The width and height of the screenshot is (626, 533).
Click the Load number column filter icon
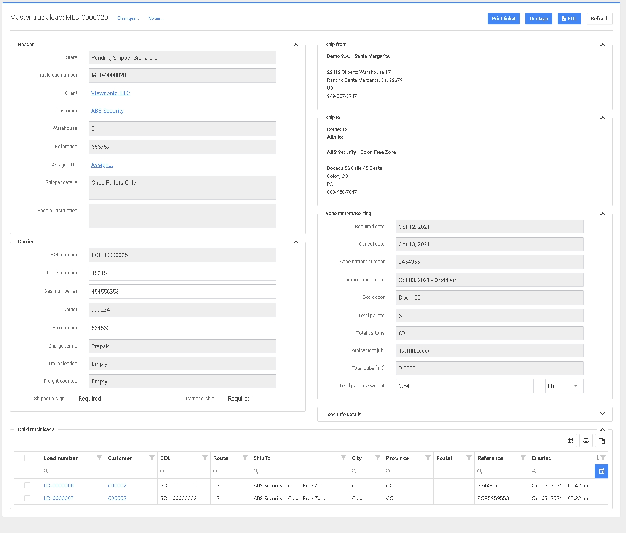click(x=99, y=458)
